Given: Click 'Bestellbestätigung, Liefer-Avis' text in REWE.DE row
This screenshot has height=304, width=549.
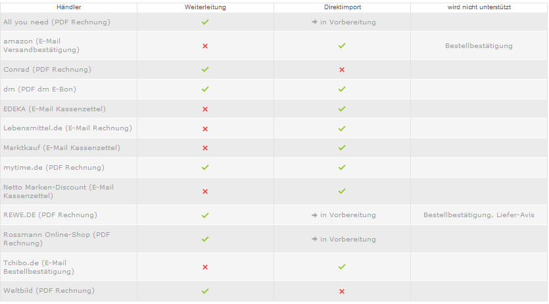Looking at the screenshot, I should 479,215.
